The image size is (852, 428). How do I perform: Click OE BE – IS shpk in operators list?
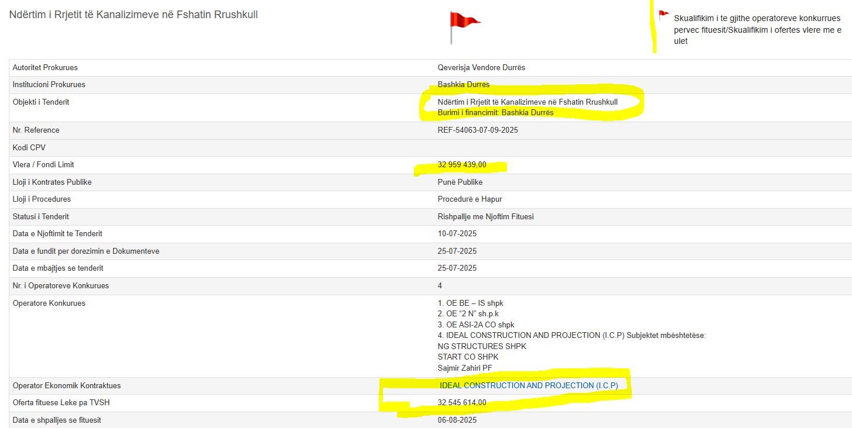(x=470, y=303)
